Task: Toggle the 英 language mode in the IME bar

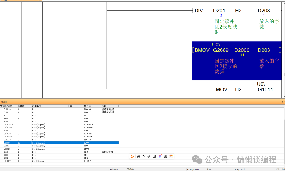Action: coord(139,156)
